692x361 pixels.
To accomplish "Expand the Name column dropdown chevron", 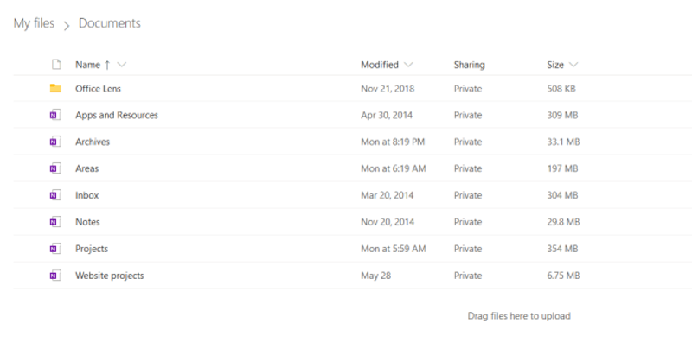I will [x=122, y=65].
